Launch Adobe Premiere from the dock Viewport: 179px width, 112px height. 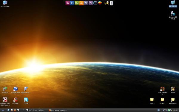pyautogui.click(x=91, y=3)
